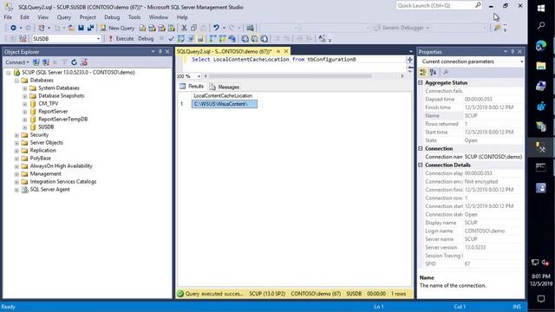Toggle Categorized view in Properties panel
Screen dimensions: 555x312
(x=423, y=73)
